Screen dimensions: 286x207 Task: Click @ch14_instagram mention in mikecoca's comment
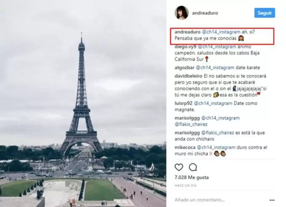pos(216,147)
